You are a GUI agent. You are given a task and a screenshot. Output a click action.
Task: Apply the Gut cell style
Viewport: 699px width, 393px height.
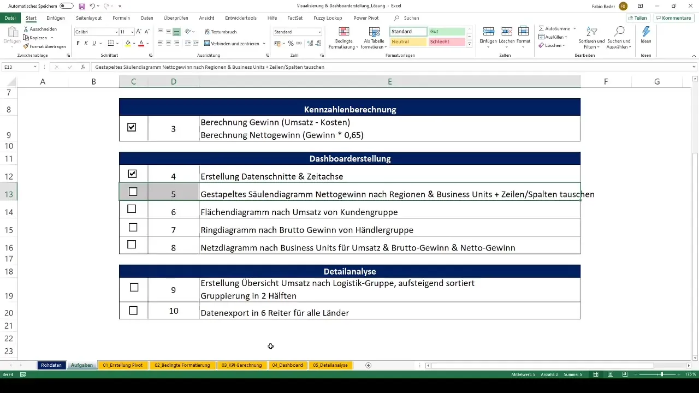click(447, 32)
